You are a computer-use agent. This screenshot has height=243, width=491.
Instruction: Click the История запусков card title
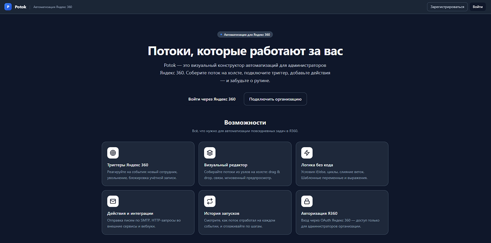pos(222,213)
